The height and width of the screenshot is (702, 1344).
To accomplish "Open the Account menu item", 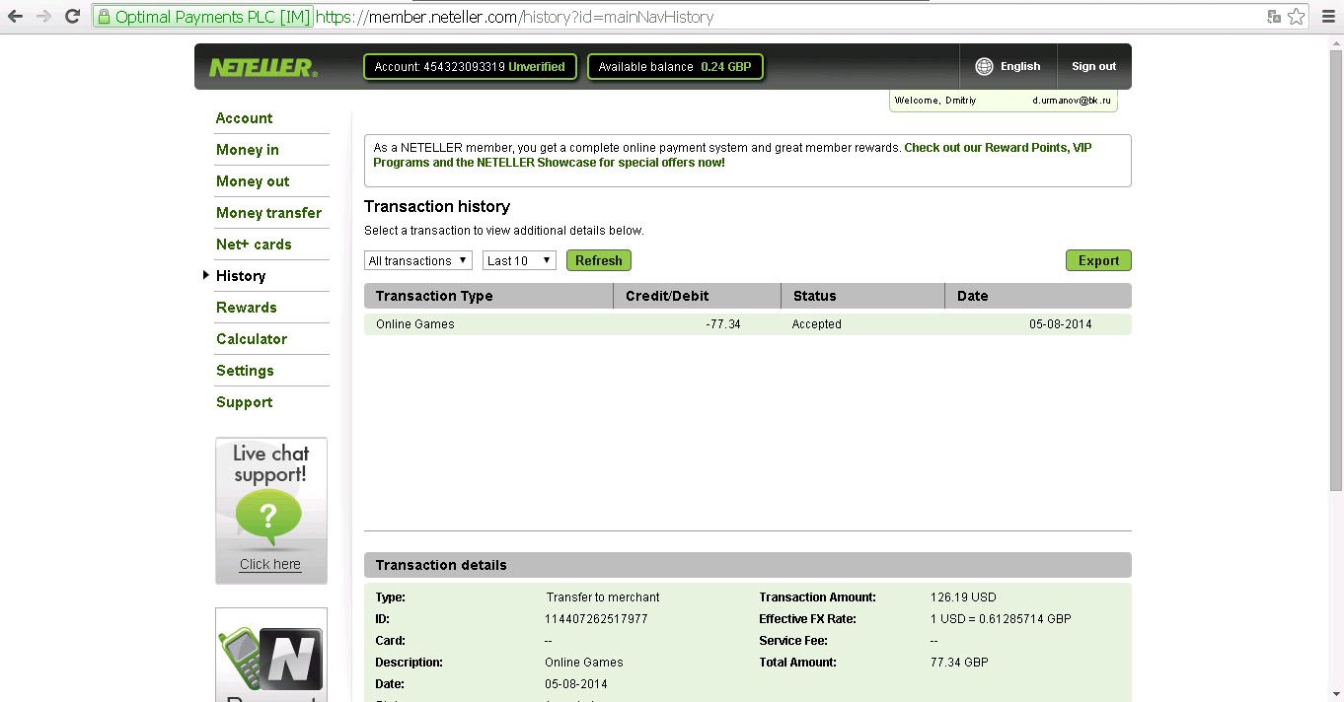I will [244, 118].
